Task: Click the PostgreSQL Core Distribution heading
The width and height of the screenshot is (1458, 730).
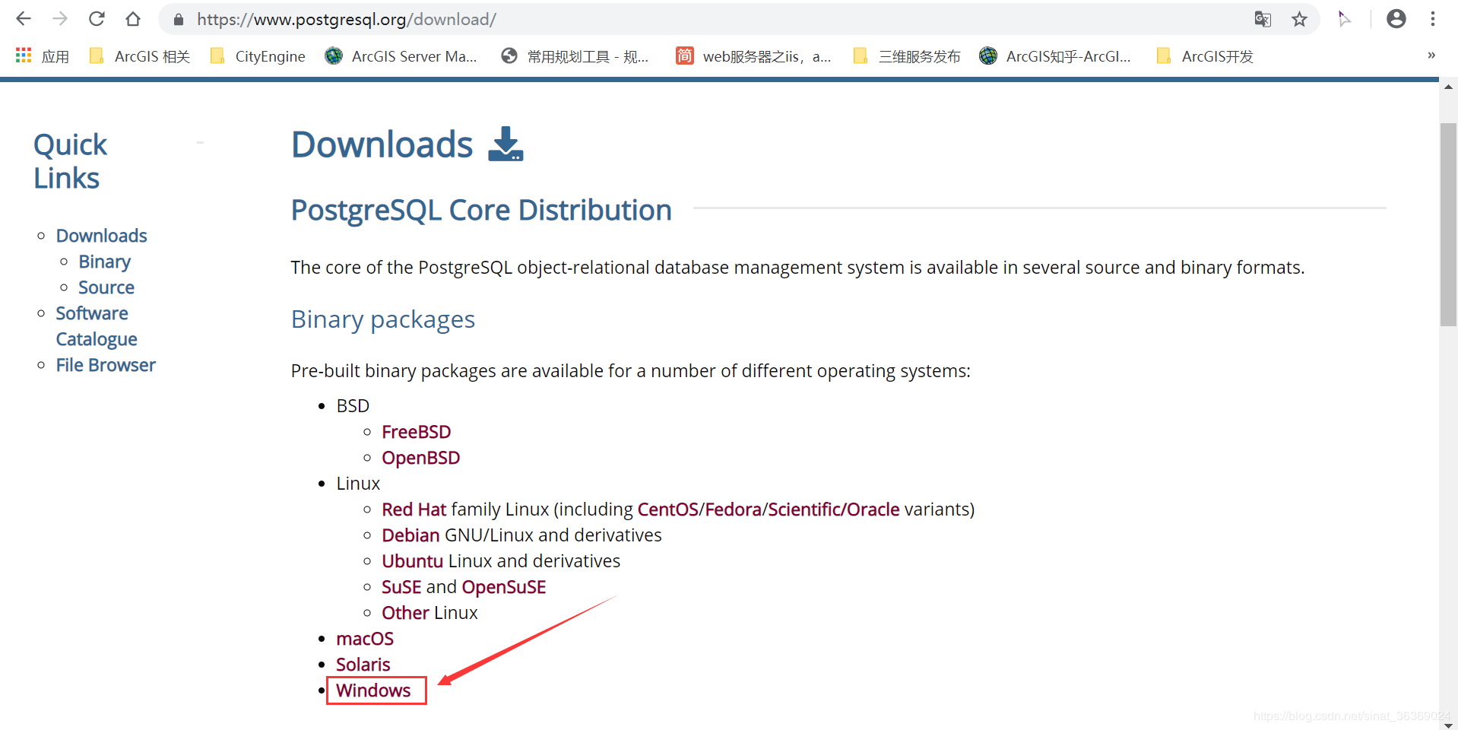Action: (x=481, y=210)
